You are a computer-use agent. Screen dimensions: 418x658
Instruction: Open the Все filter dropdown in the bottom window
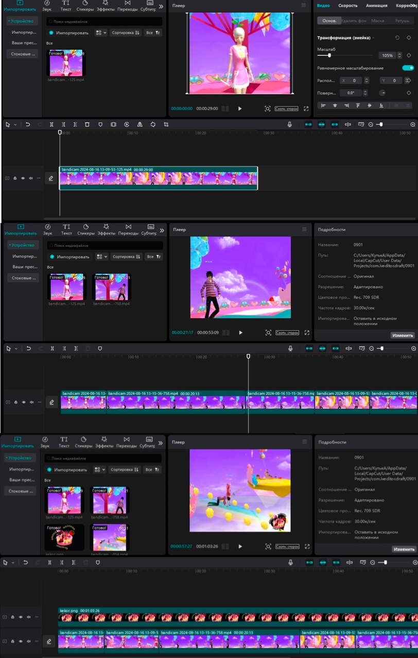[x=153, y=469]
